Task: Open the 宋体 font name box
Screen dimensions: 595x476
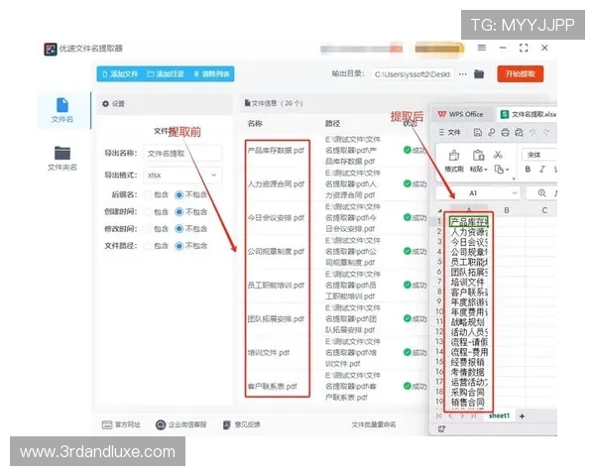Action: tap(539, 155)
